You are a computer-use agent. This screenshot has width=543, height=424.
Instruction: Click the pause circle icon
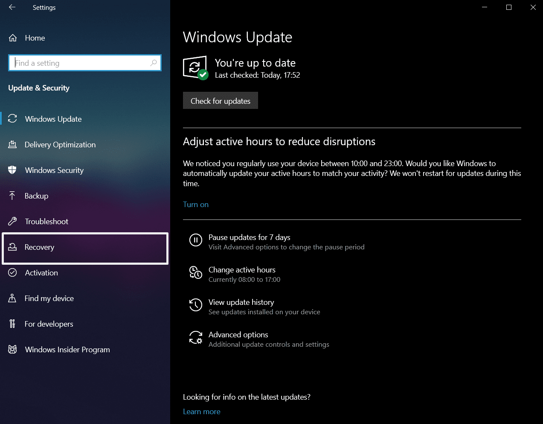(196, 240)
